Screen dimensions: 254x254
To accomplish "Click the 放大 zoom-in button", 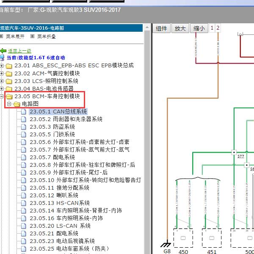I will [180, 28].
